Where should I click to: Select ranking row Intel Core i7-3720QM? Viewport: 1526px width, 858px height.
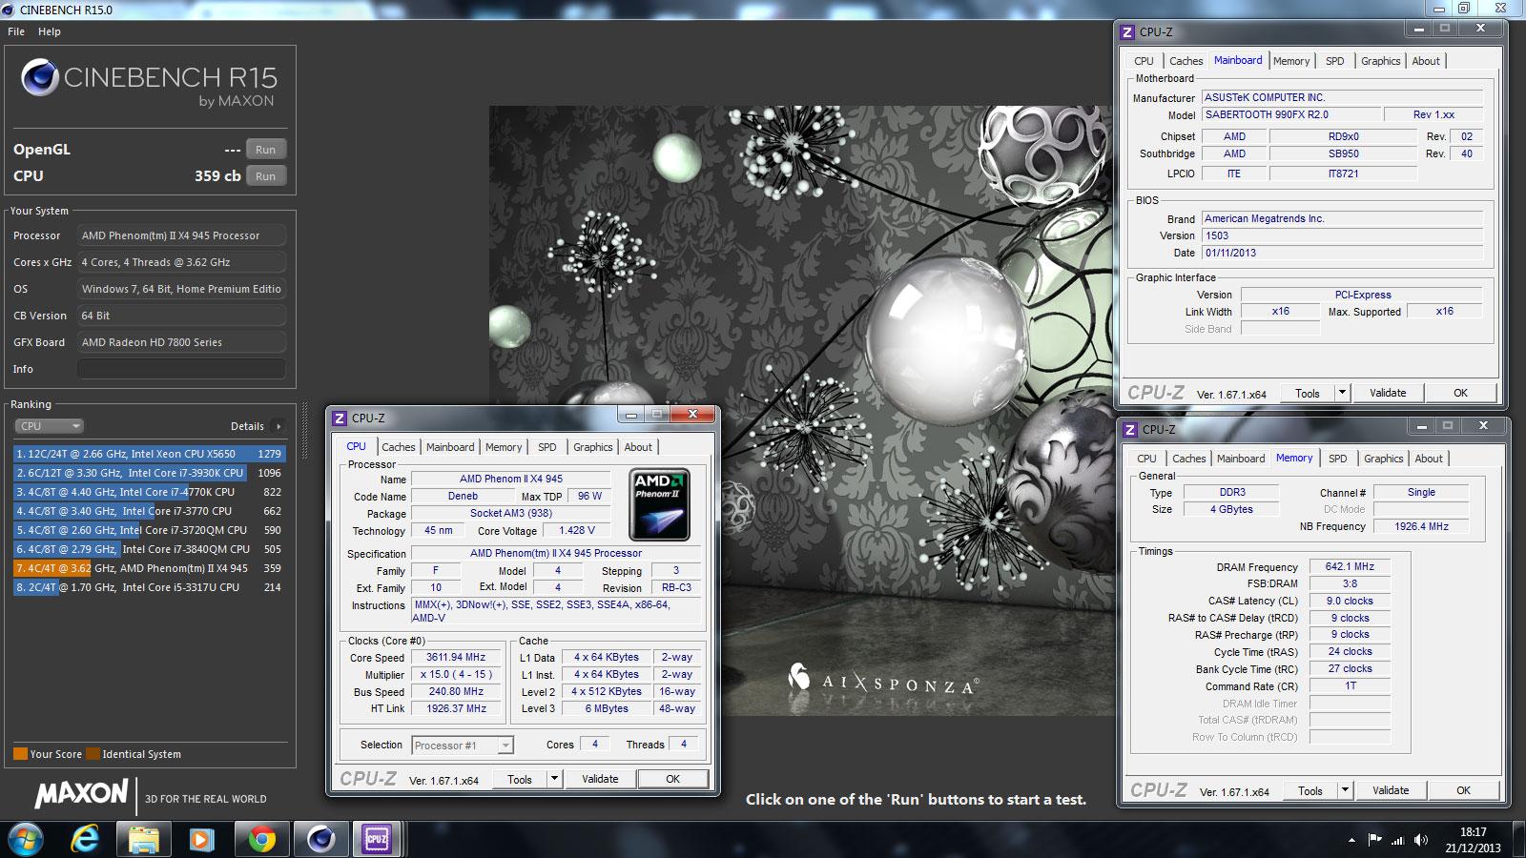pyautogui.click(x=149, y=530)
